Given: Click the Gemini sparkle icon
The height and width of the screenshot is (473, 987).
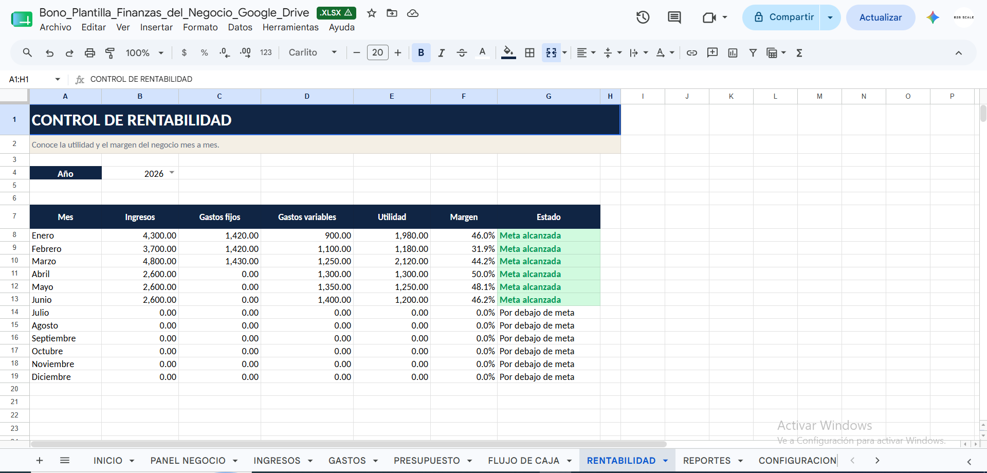Looking at the screenshot, I should tap(933, 17).
